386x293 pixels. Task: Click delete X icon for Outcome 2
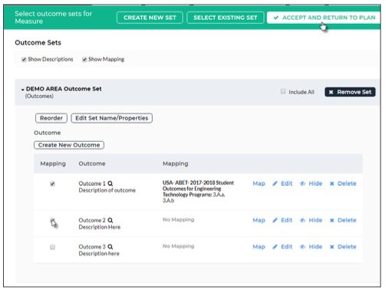click(x=332, y=220)
